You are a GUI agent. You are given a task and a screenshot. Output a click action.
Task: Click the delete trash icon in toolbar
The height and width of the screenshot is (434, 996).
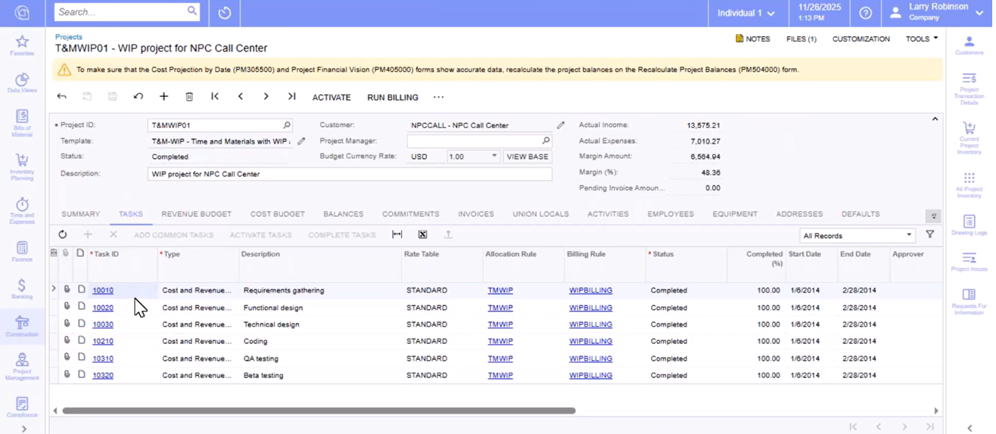tap(189, 97)
